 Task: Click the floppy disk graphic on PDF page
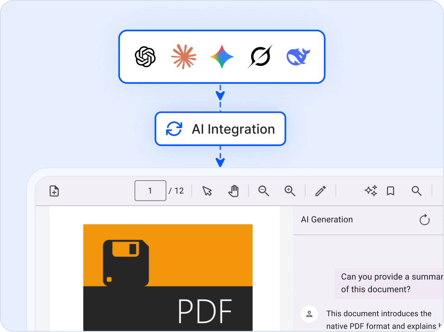126,263
